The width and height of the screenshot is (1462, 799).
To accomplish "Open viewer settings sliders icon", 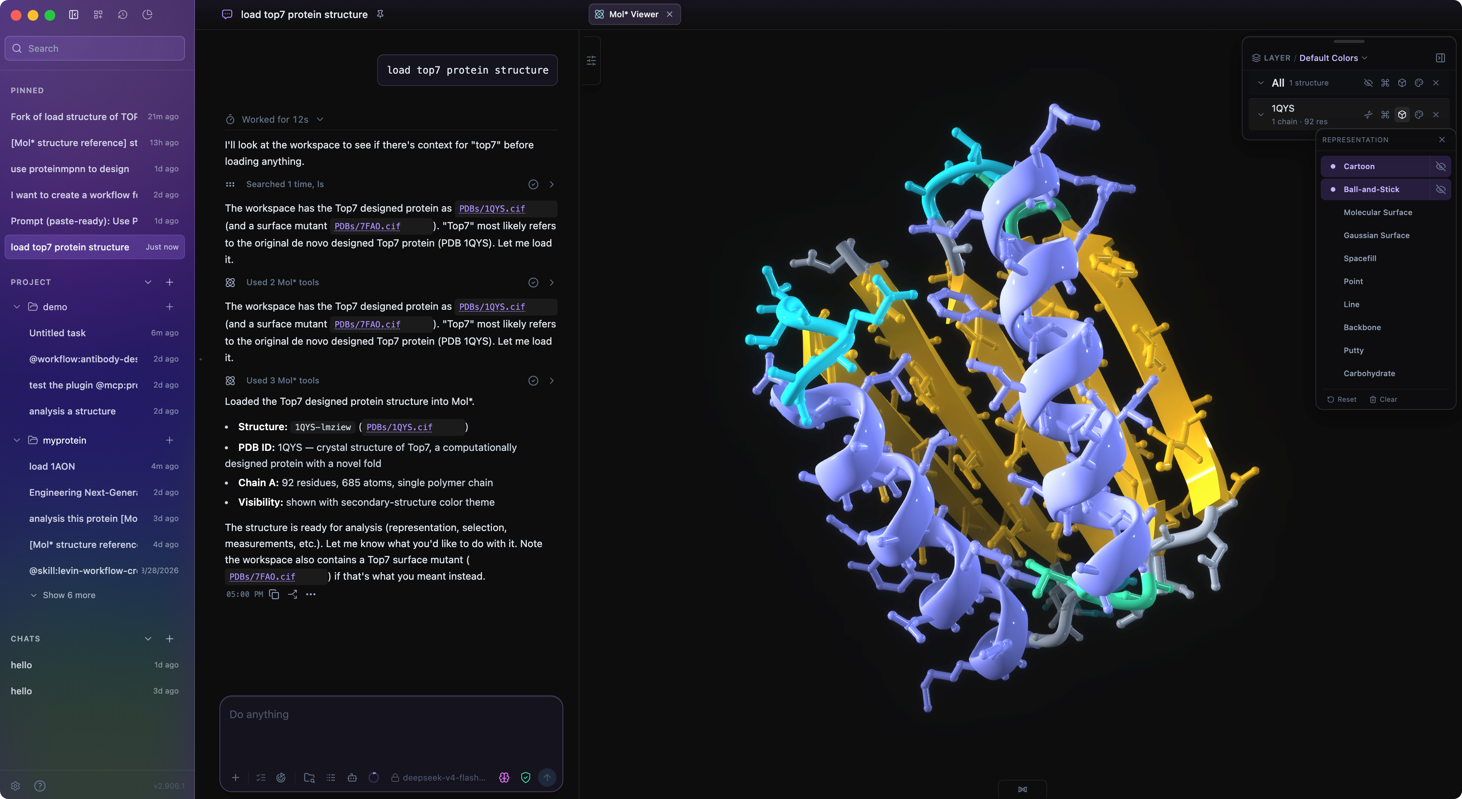I will (591, 60).
